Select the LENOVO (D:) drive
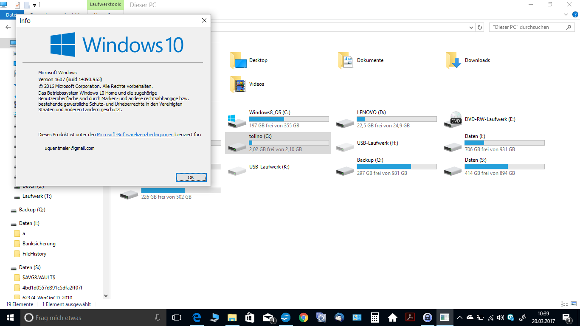The height and width of the screenshot is (326, 580). [x=386, y=119]
